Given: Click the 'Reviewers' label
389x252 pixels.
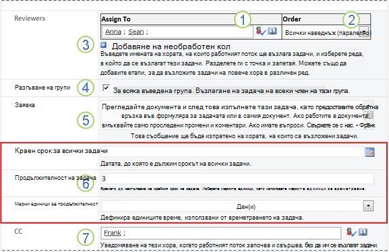Looking at the screenshot, I should 30,18.
